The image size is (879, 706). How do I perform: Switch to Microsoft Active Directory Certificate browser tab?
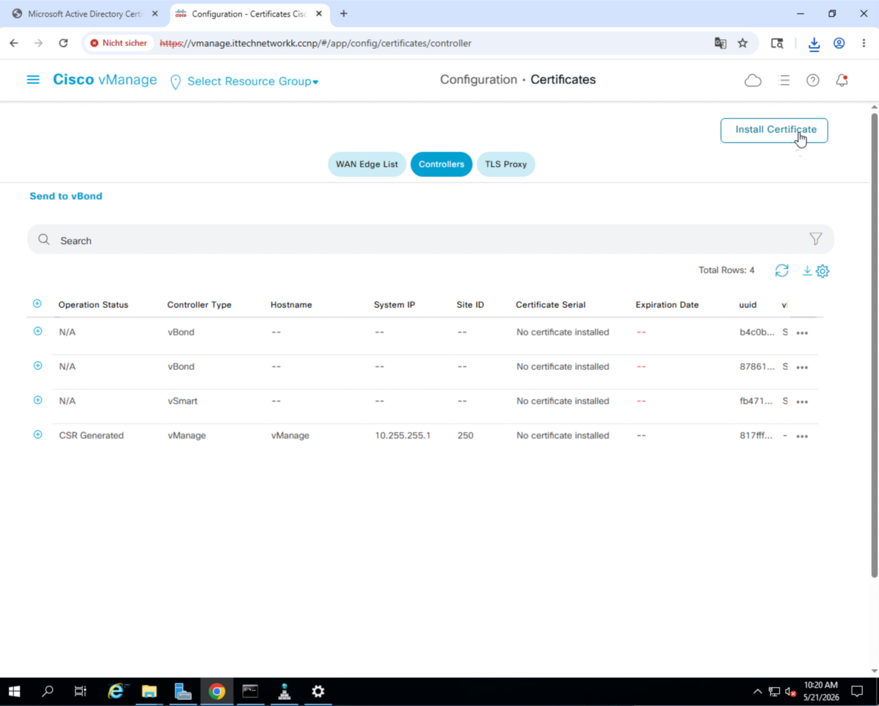pos(85,13)
